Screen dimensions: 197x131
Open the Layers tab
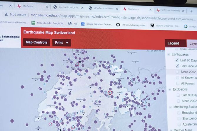point(192,44)
